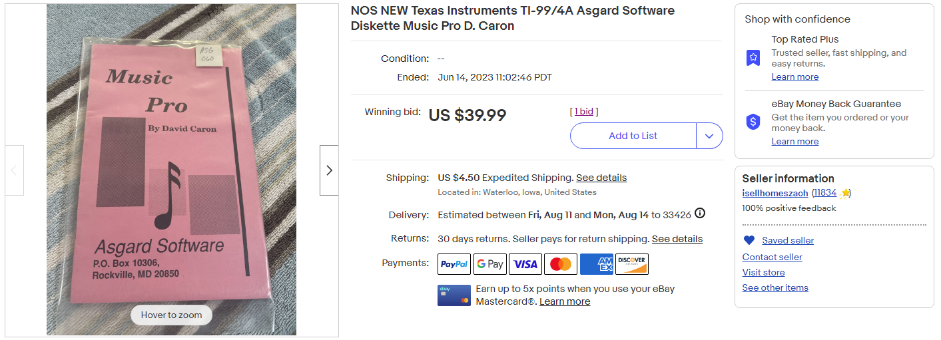This screenshot has height=340, width=941.
Task: Click the PayPal payment icon
Action: (x=454, y=264)
